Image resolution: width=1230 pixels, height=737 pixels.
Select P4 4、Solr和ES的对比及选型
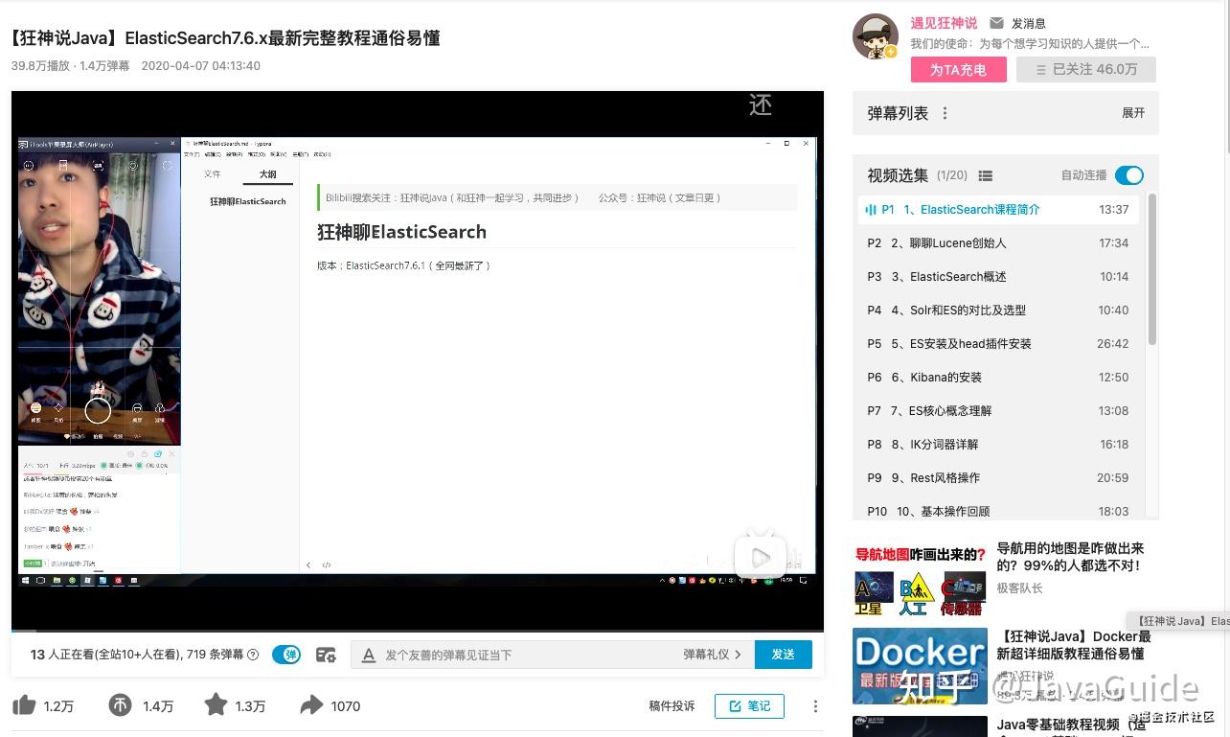click(x=998, y=311)
